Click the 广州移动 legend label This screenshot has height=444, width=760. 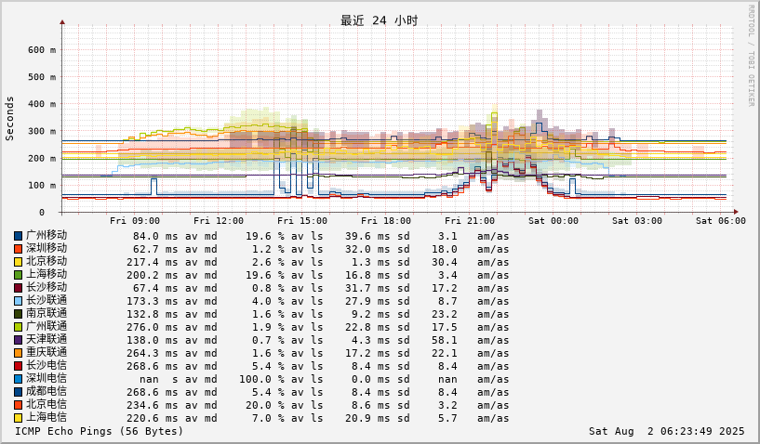coord(47,236)
